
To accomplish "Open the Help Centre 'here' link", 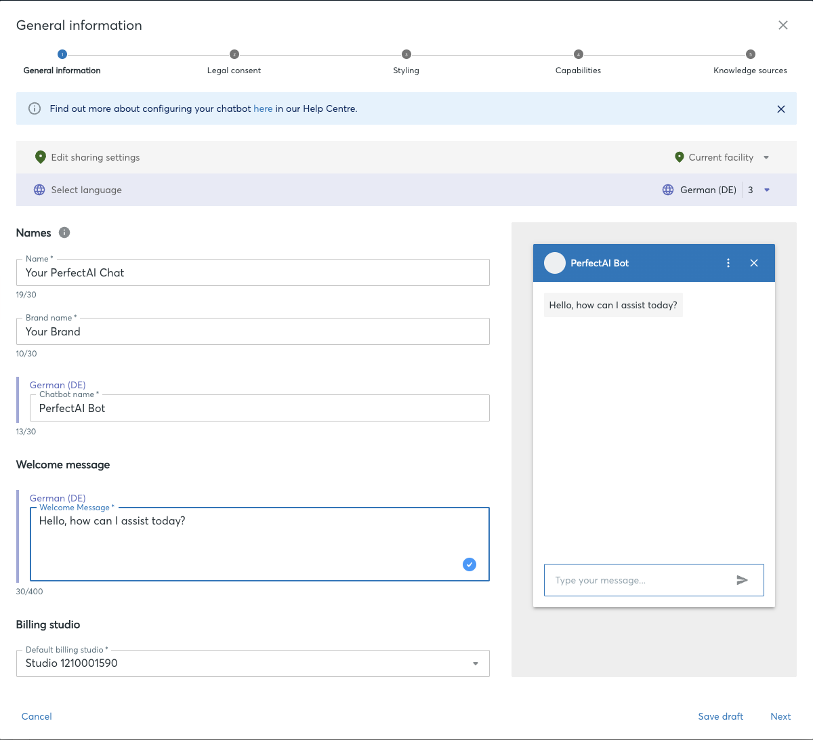I will tap(263, 108).
